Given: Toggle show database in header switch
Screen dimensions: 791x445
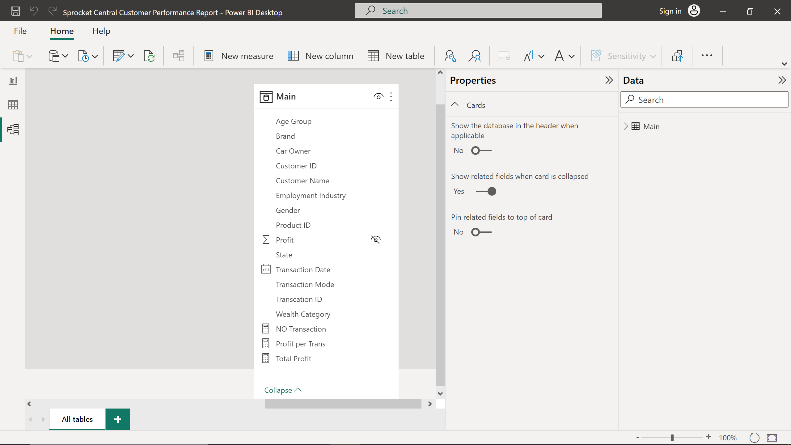Looking at the screenshot, I should [x=481, y=150].
